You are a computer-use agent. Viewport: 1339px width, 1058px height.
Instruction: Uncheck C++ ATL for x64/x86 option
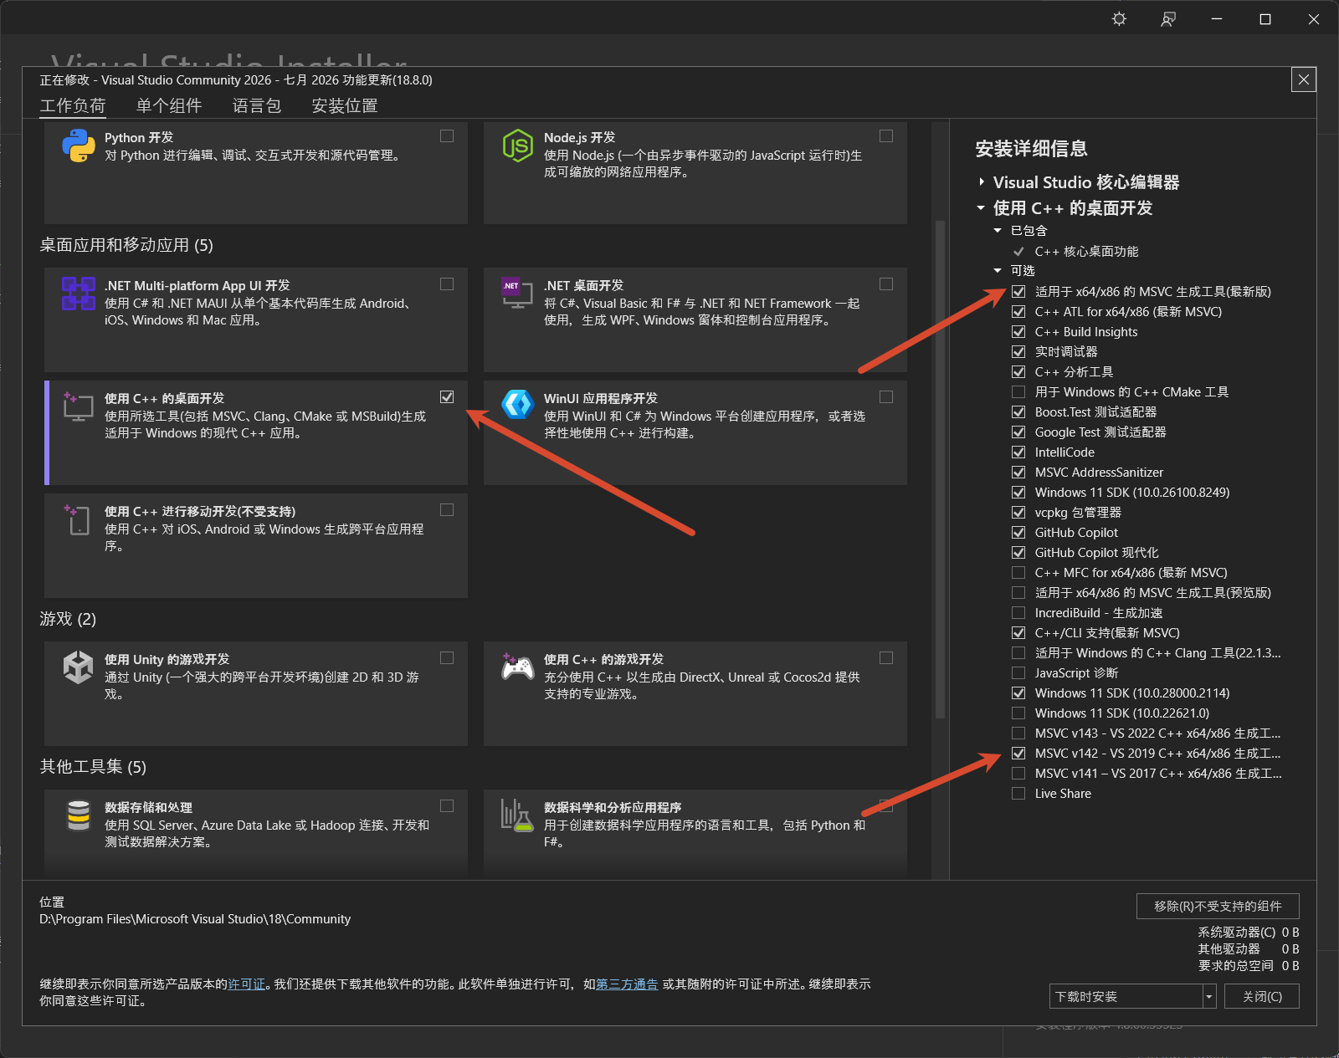pyautogui.click(x=1018, y=311)
